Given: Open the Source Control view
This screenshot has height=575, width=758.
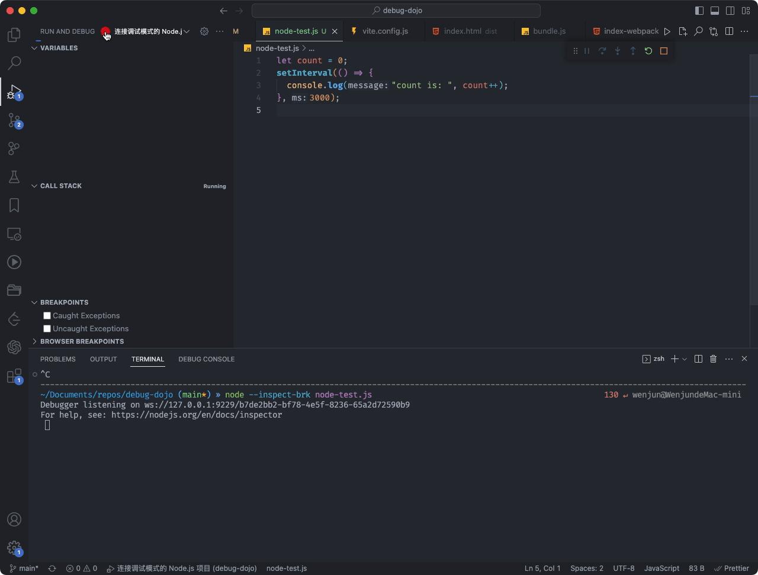Looking at the screenshot, I should [14, 120].
